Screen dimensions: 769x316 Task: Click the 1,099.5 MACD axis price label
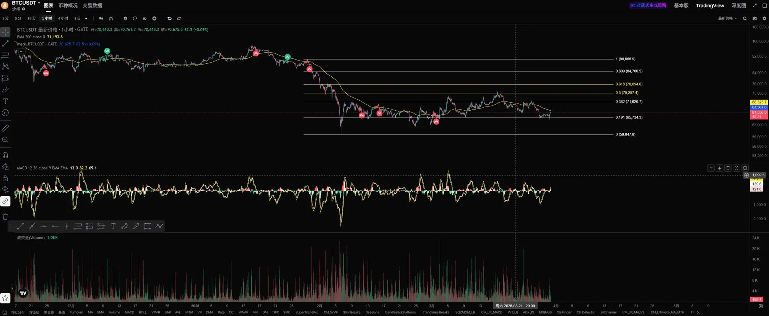pyautogui.click(x=758, y=175)
